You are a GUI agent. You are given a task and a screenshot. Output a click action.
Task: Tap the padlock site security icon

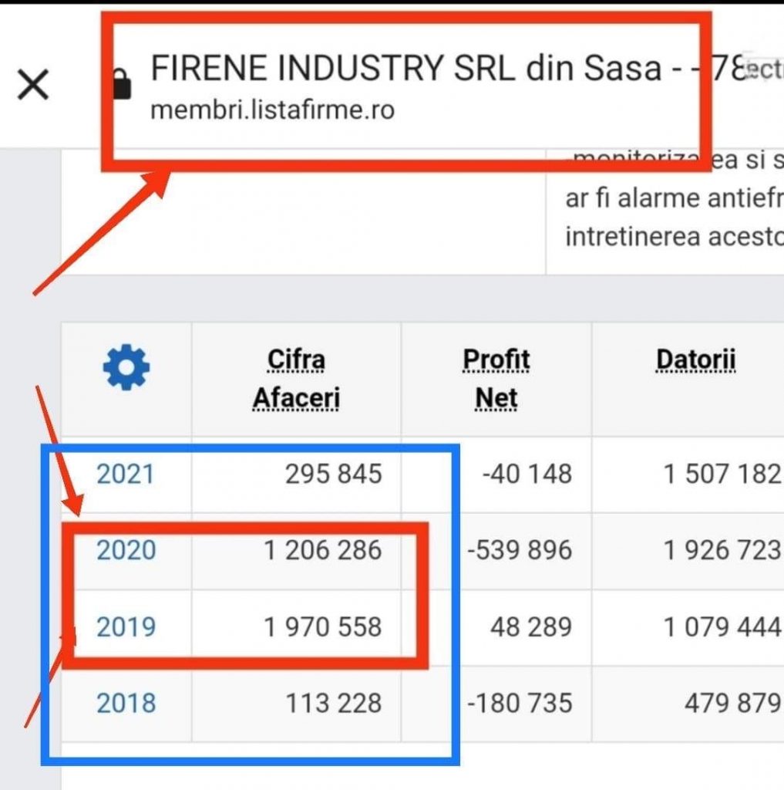123,83
